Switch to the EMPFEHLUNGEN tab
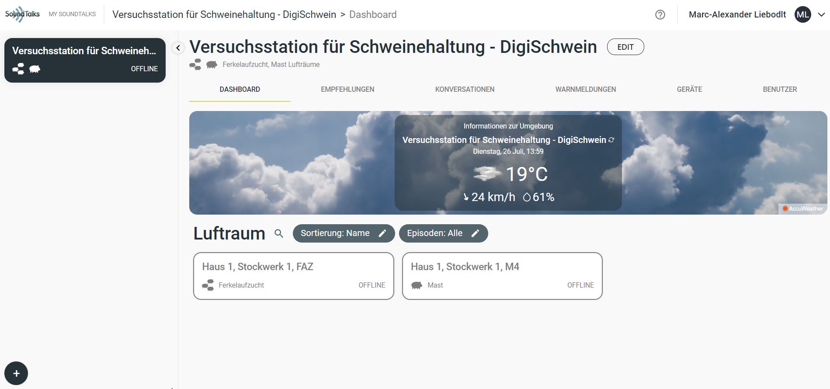The width and height of the screenshot is (830, 389). click(x=347, y=90)
